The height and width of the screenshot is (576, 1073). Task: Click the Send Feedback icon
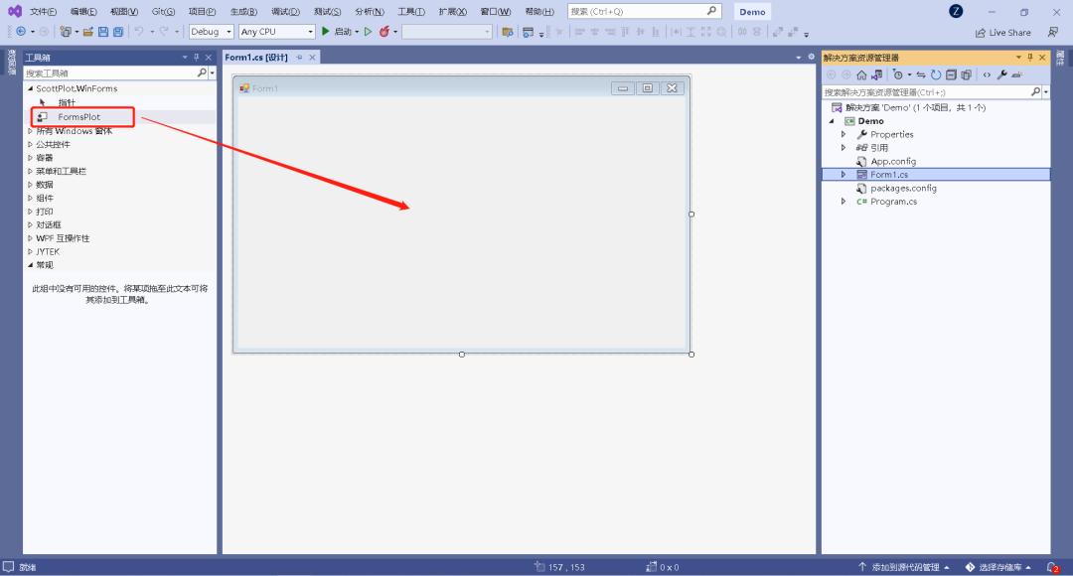pos(1052,32)
